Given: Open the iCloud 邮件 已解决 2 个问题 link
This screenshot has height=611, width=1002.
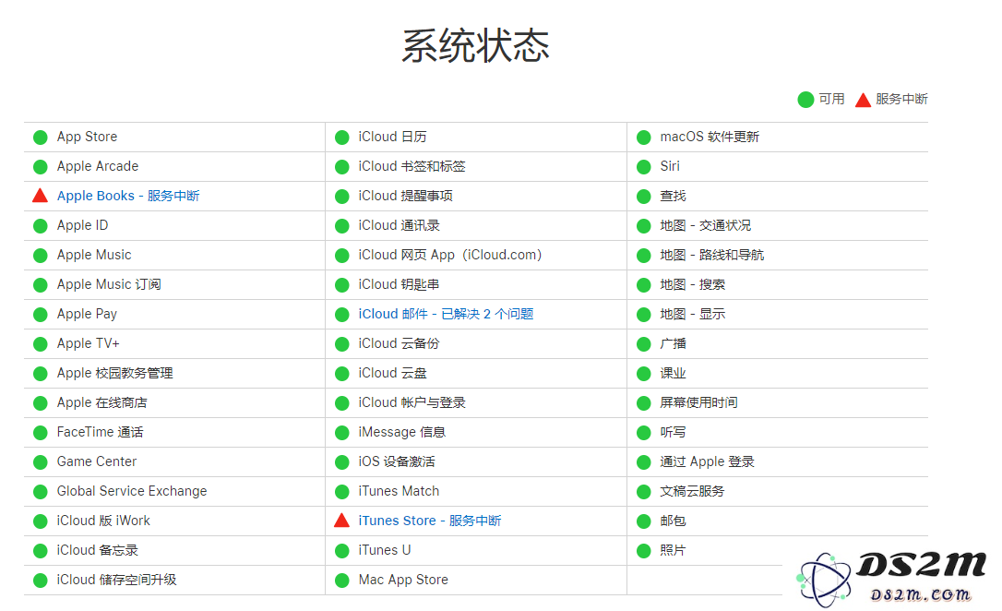Looking at the screenshot, I should pyautogui.click(x=446, y=314).
